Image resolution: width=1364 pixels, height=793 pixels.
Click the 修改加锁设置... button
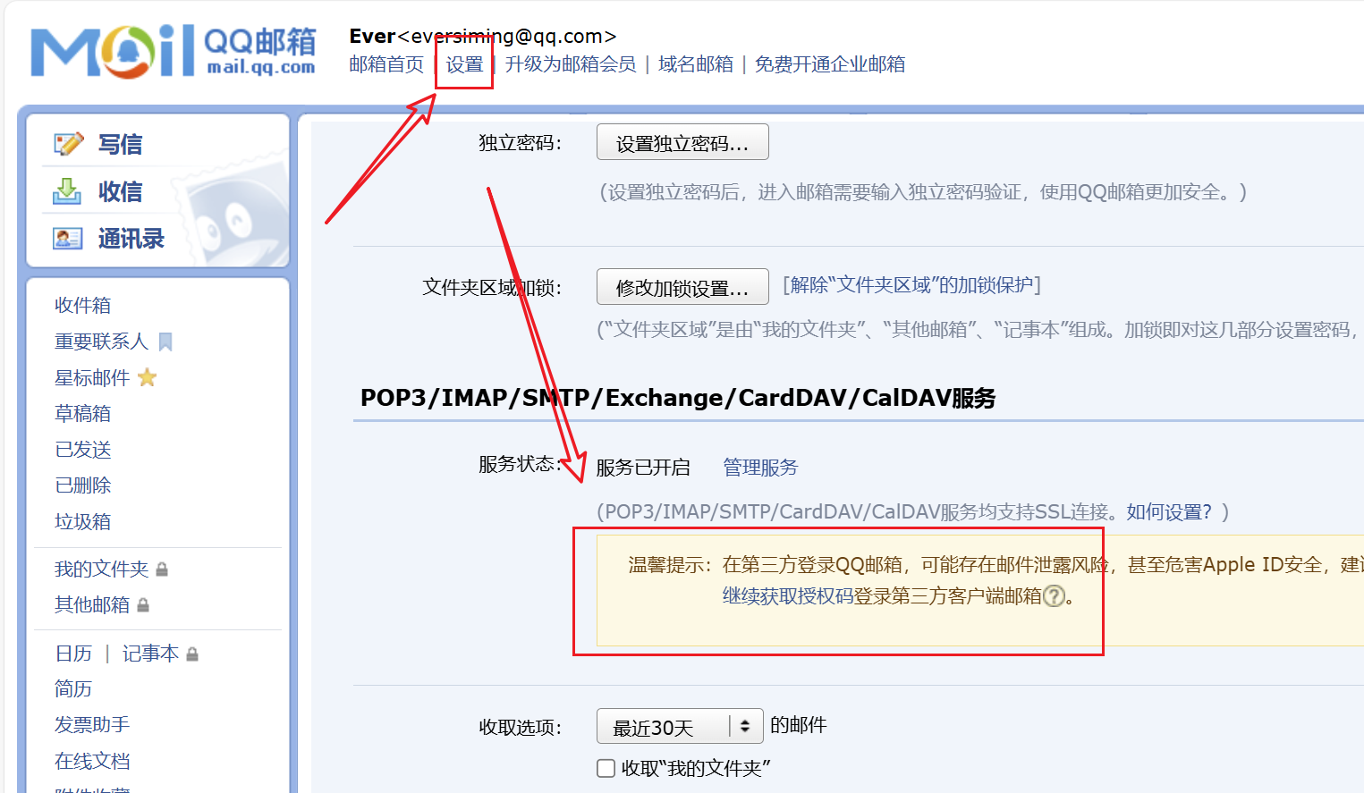[x=682, y=287]
